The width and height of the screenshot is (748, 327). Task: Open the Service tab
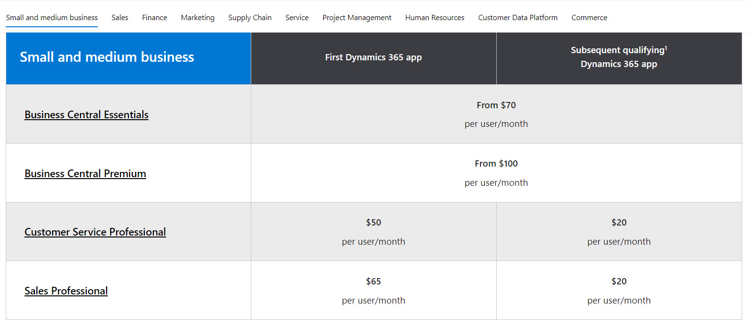297,18
